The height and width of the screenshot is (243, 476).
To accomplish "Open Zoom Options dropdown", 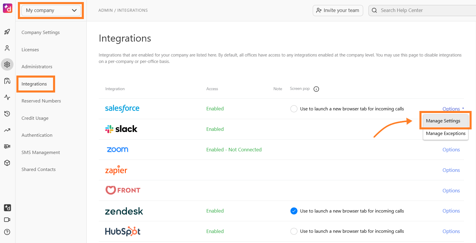I will coord(451,150).
